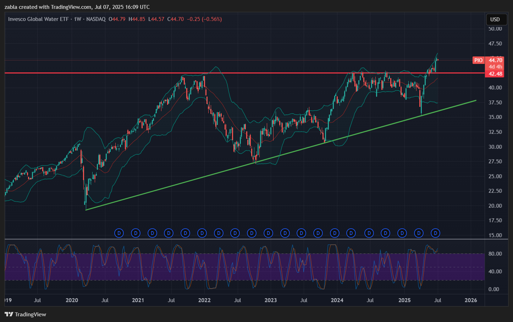Screen dimensions: 513x322
Task: Click the 80.00 level on the stochastic scale
Action: tap(495, 254)
